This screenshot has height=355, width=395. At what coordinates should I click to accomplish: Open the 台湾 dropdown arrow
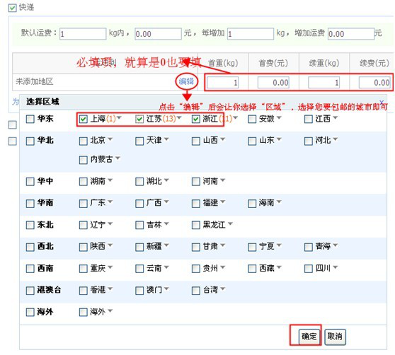(x=223, y=289)
